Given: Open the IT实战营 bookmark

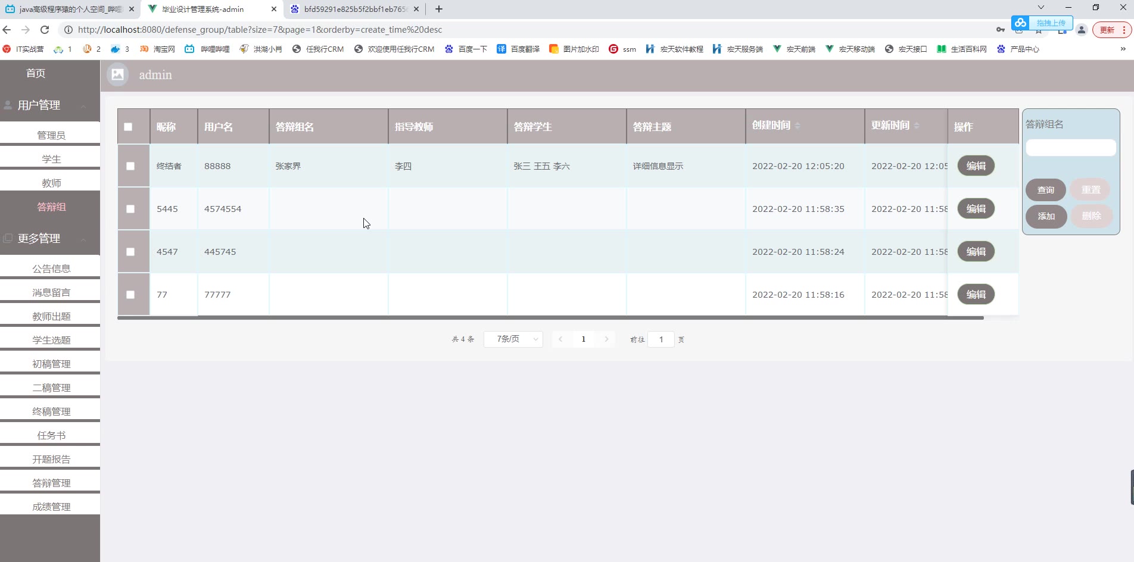Looking at the screenshot, I should [x=23, y=49].
